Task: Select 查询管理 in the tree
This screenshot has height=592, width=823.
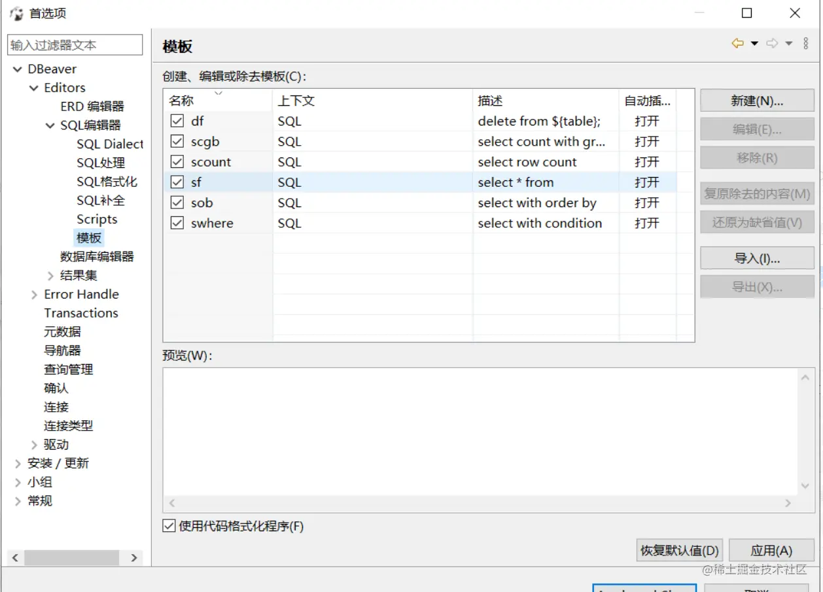Action: tap(69, 369)
